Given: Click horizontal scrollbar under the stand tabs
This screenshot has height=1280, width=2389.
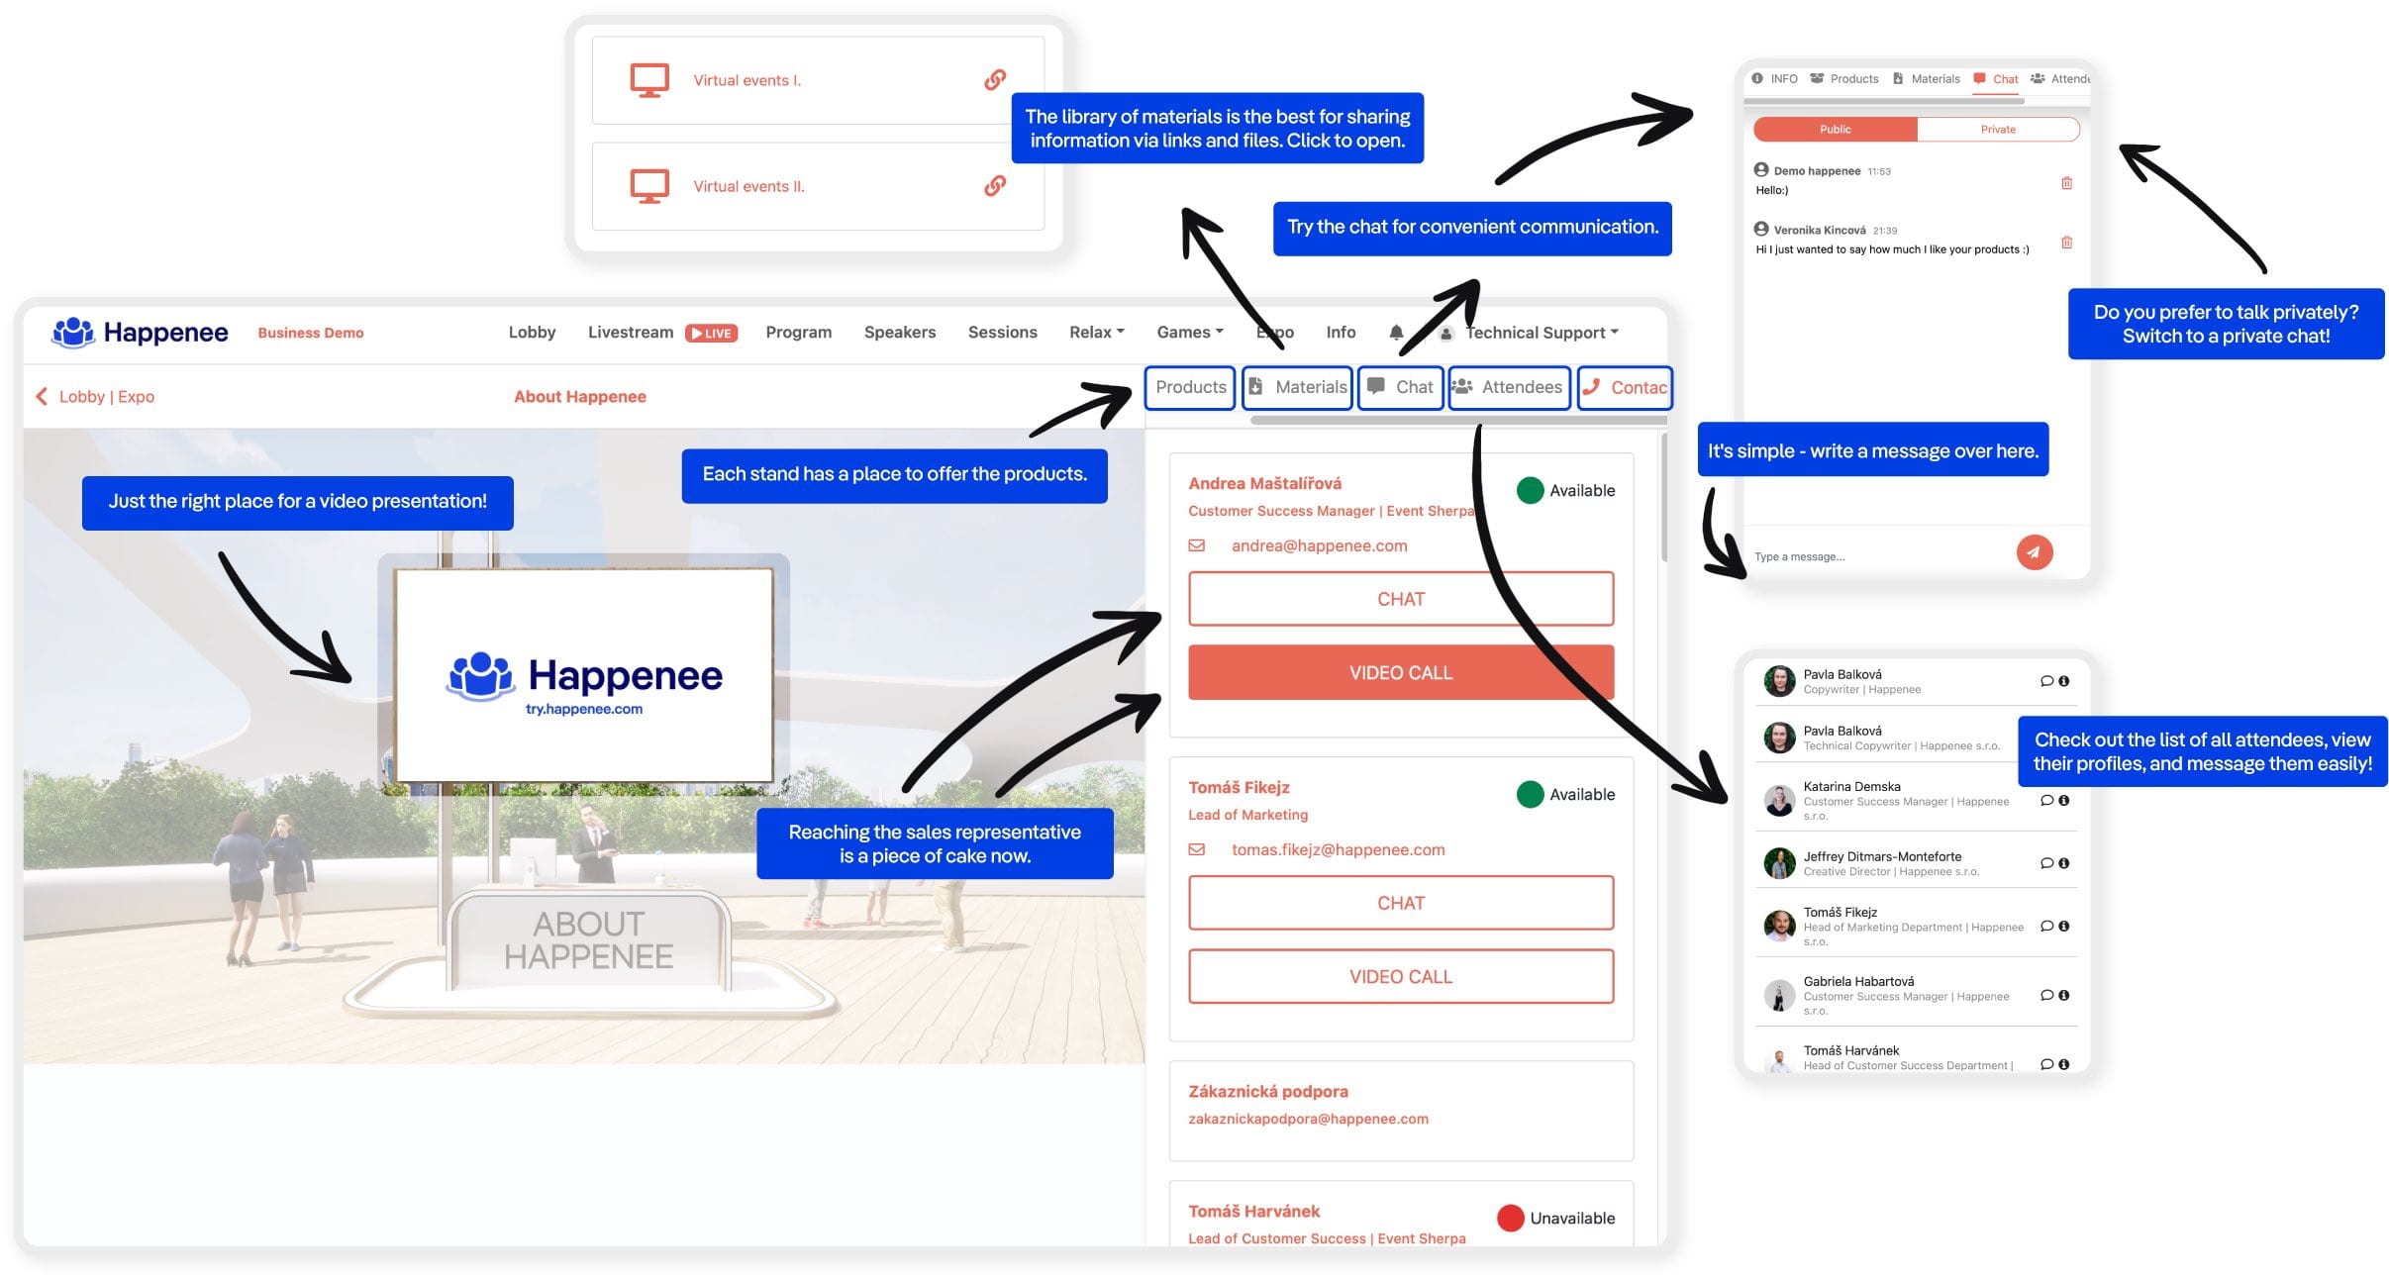Looking at the screenshot, I should pyautogui.click(x=1457, y=420).
